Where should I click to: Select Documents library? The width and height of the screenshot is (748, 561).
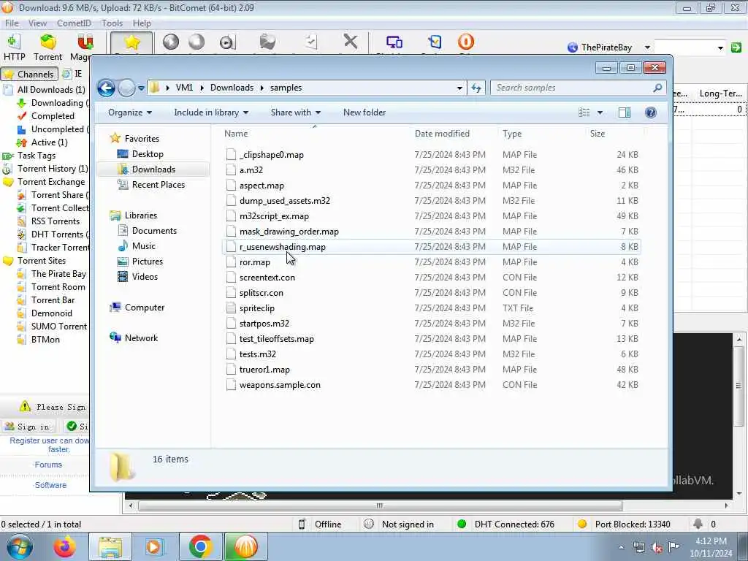[154, 231]
